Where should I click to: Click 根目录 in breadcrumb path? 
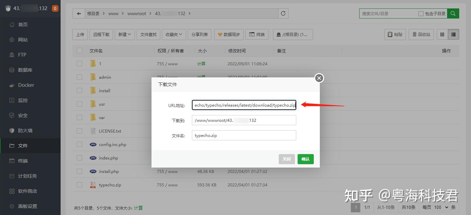pos(93,13)
